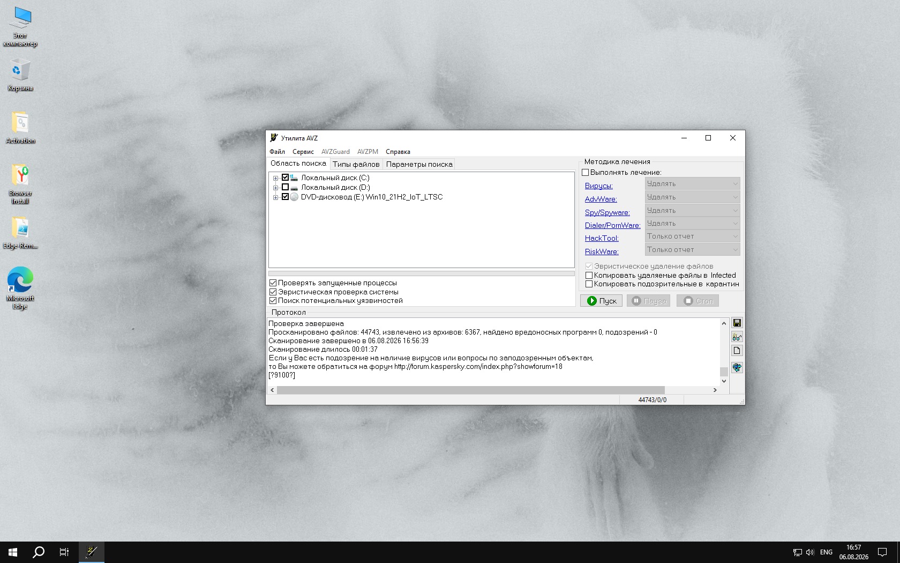The width and height of the screenshot is (900, 563).
Task: Click the blank page icon to clear protocol
Action: tap(737, 351)
